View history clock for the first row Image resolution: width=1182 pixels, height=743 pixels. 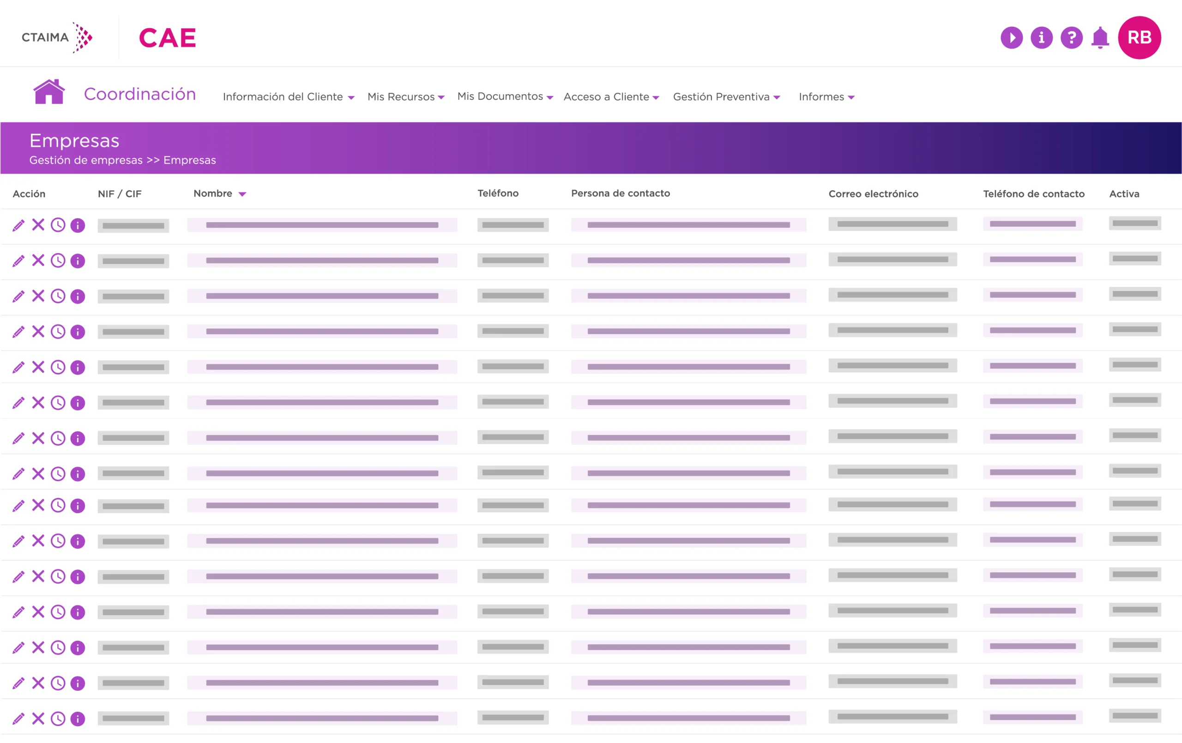click(58, 225)
